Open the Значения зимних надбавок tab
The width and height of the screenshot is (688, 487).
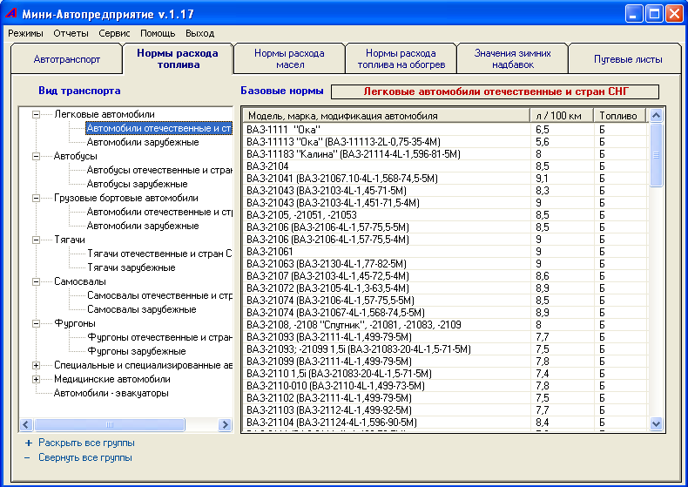click(x=512, y=58)
